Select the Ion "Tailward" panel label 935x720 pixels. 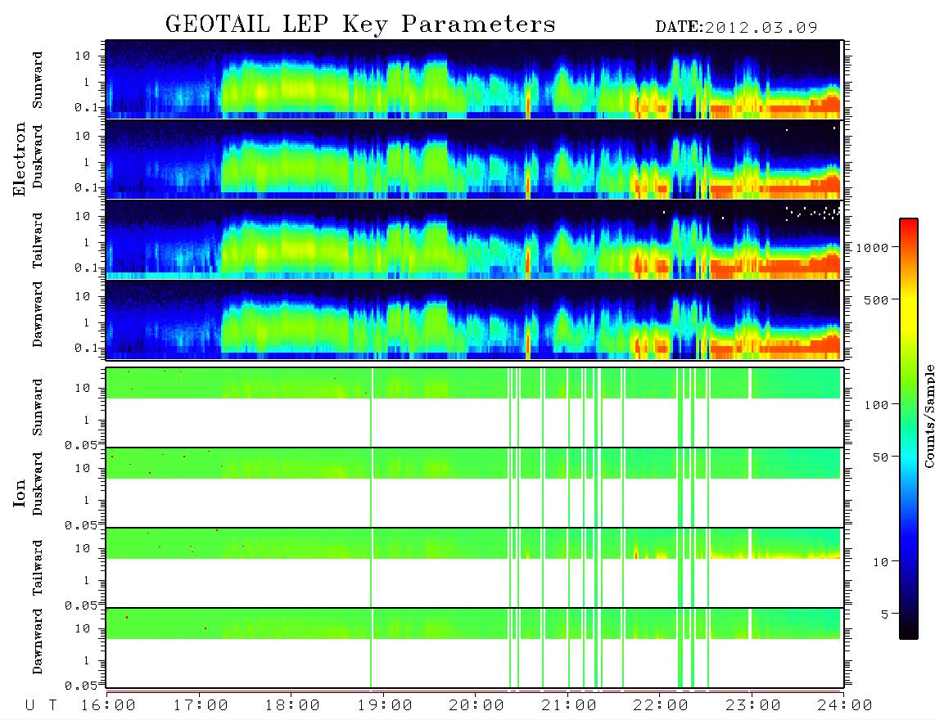click(x=38, y=568)
